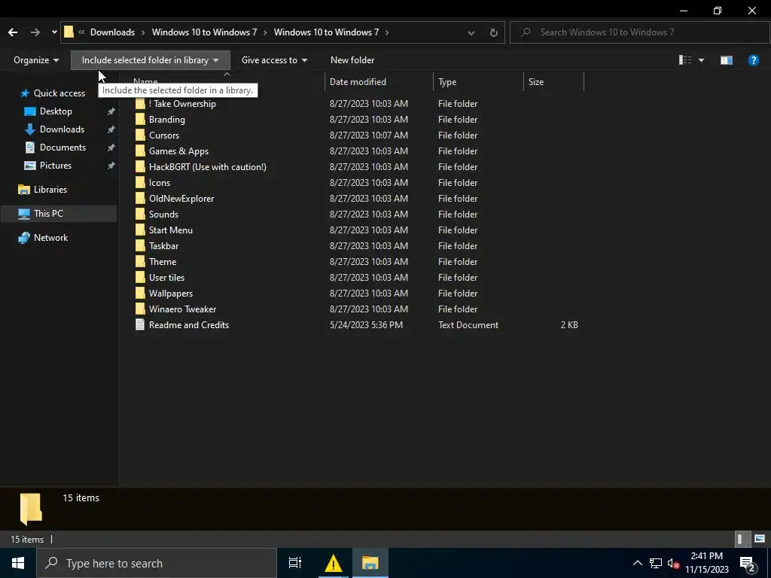This screenshot has height=578, width=771.
Task: Open the yellow warning icon taskbar app
Action: [334, 563]
